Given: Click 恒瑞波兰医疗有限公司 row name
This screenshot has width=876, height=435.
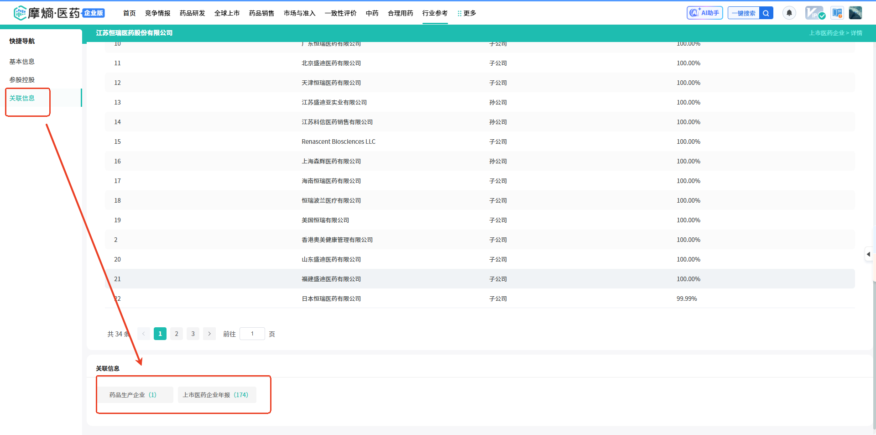Looking at the screenshot, I should (331, 200).
